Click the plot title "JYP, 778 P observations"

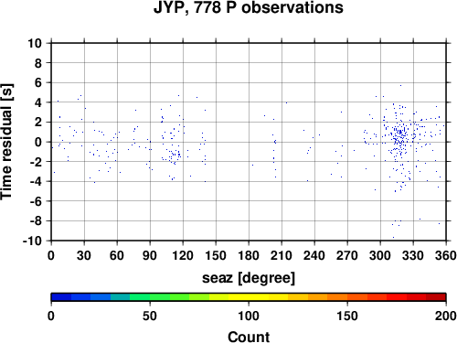tap(249, 7)
